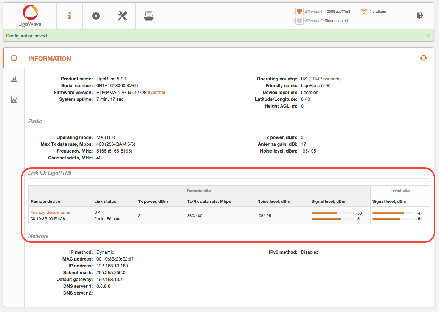Screen dimensions: 439x312
Task: Open the graphs line chart sidebar icon
Action: tap(14, 99)
